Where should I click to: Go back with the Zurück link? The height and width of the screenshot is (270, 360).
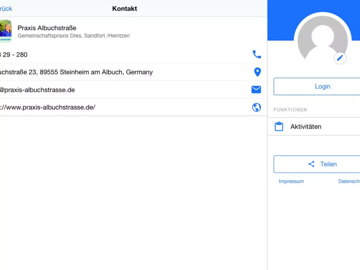(6, 9)
